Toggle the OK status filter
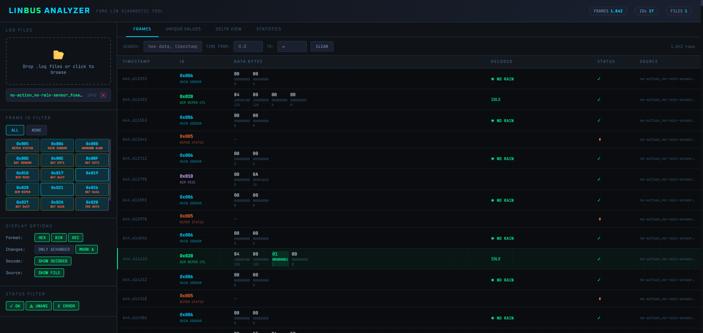Viewport: 703px width, 333px height. click(15, 306)
